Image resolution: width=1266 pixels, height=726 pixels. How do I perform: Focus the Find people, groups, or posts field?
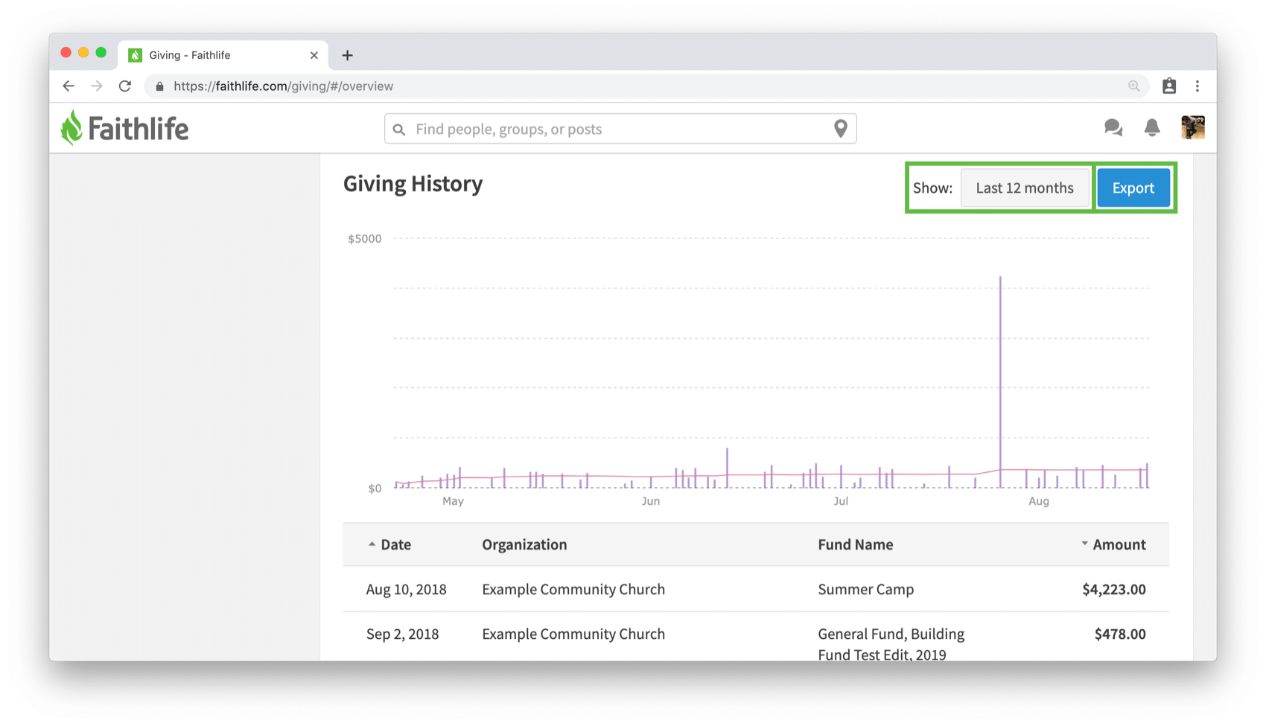(x=620, y=129)
